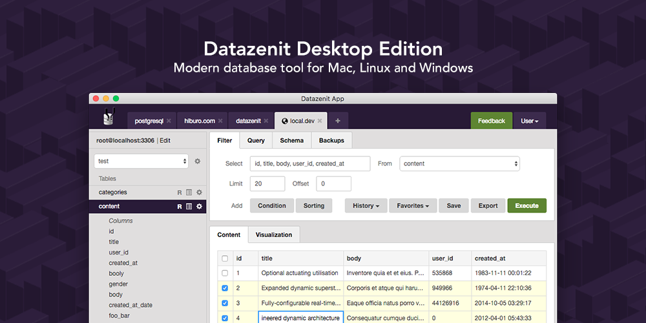The image size is (646, 323).
Task: Click into the Limit input field
Action: [x=267, y=184]
